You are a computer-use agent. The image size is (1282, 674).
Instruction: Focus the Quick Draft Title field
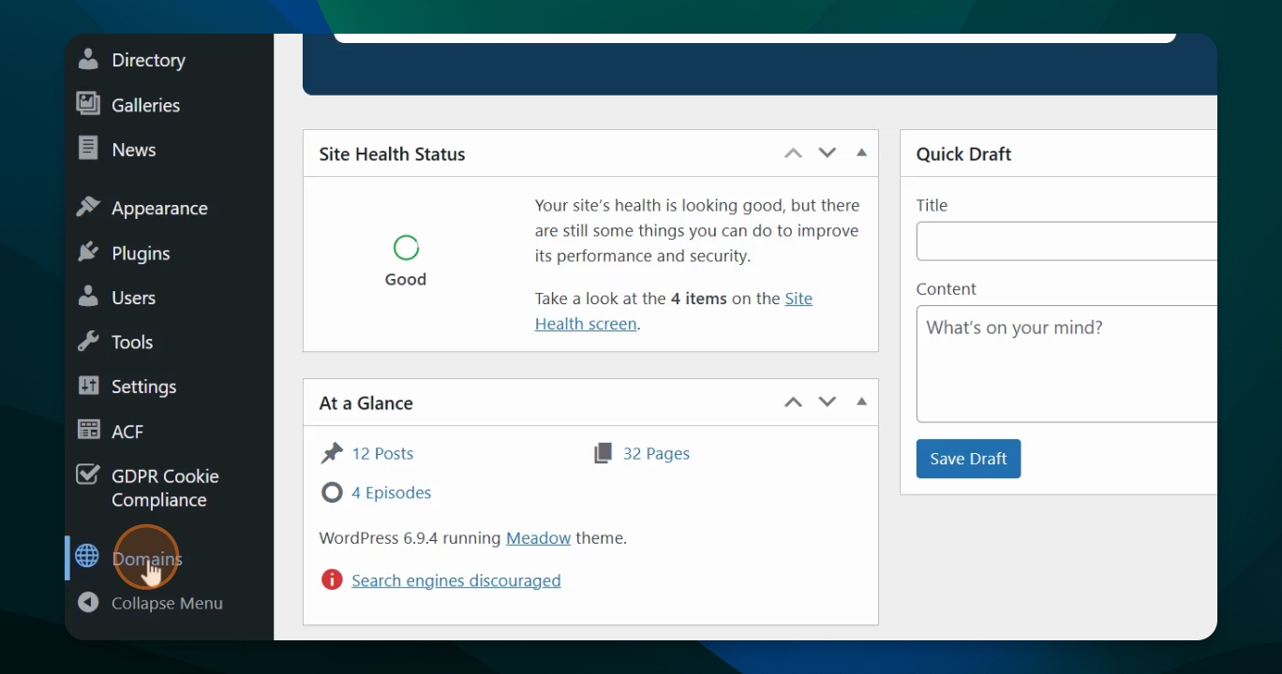(1066, 241)
